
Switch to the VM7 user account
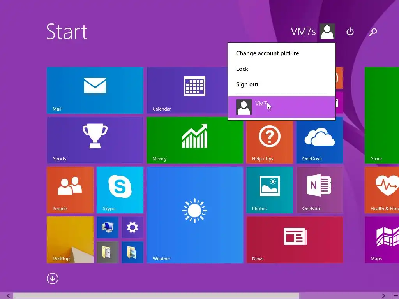point(282,107)
